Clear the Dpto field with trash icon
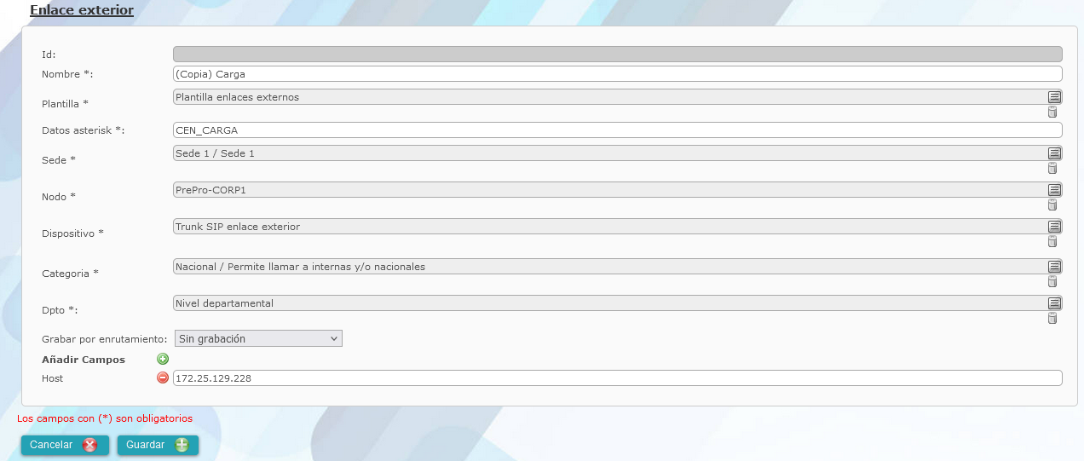 click(1052, 318)
